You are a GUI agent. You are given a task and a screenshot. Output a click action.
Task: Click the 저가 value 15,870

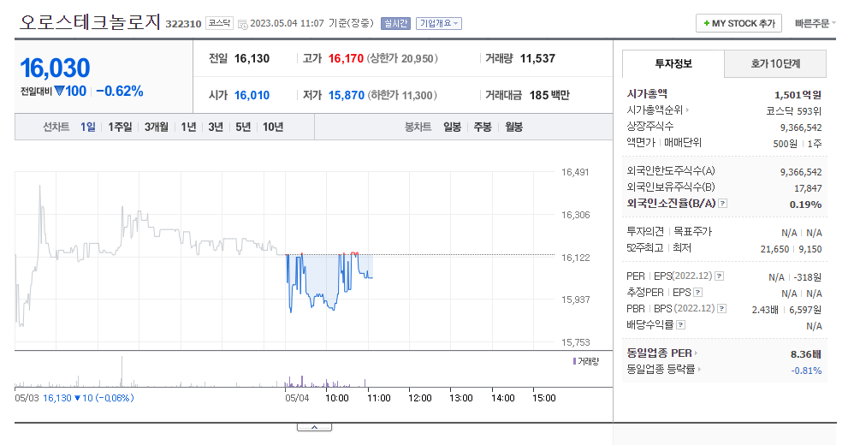pos(346,95)
